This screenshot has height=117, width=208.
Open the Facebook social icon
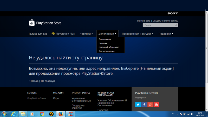tap(144, 105)
